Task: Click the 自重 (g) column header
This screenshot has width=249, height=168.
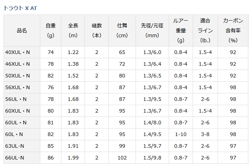Action: click(51, 31)
